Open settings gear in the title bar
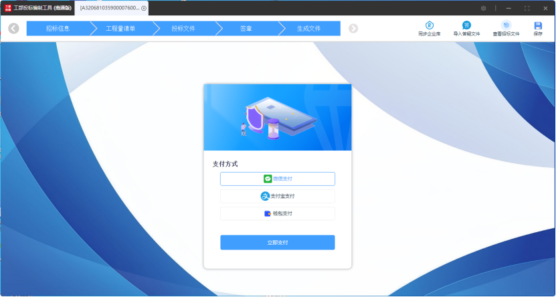 pyautogui.click(x=483, y=8)
